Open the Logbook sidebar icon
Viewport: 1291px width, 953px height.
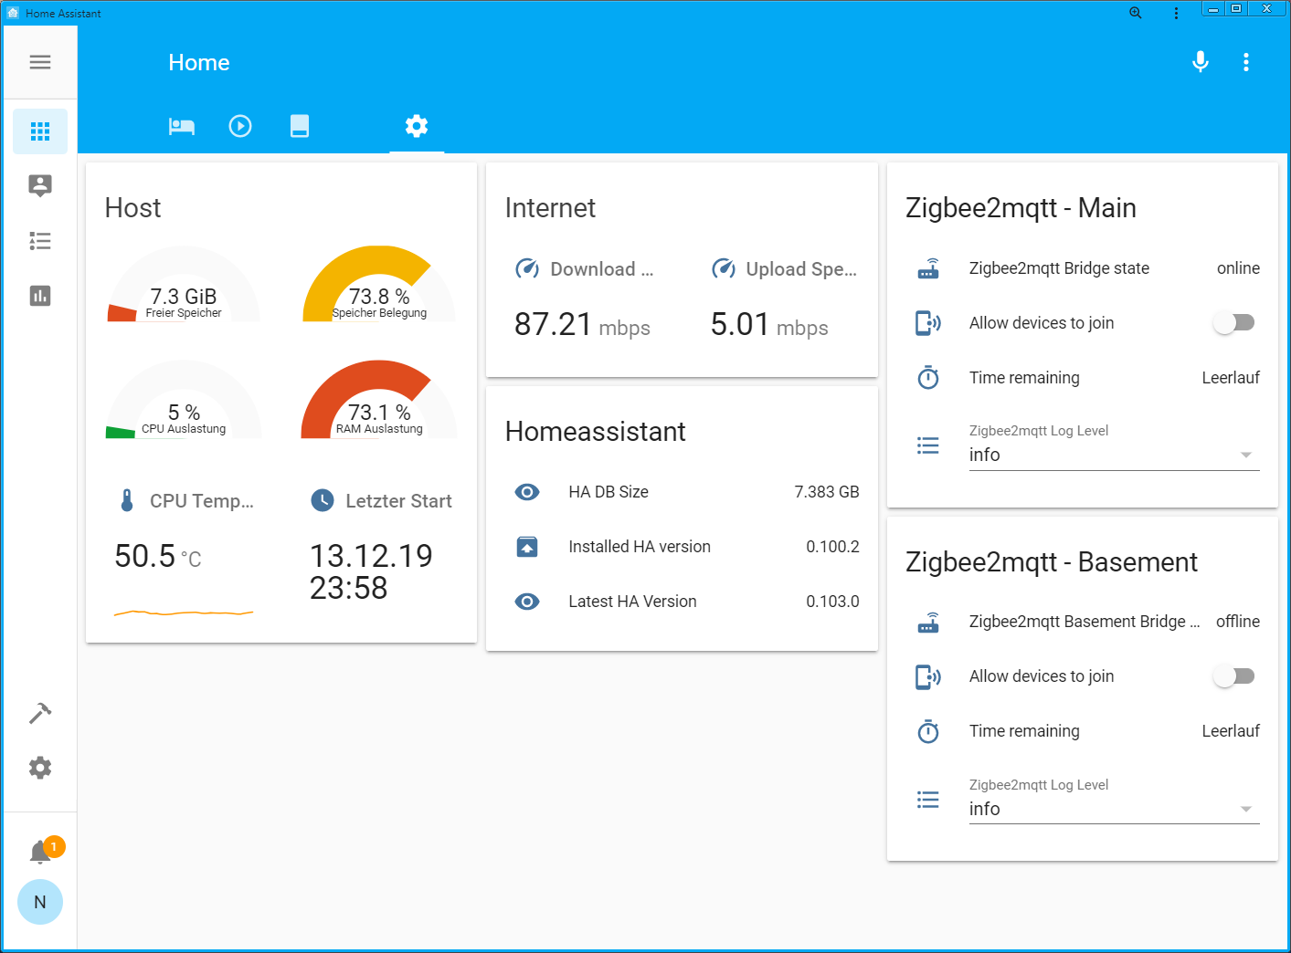pyautogui.click(x=40, y=241)
